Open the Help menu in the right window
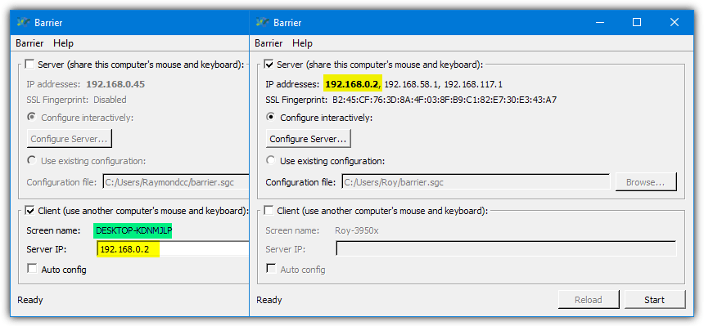 (302, 43)
